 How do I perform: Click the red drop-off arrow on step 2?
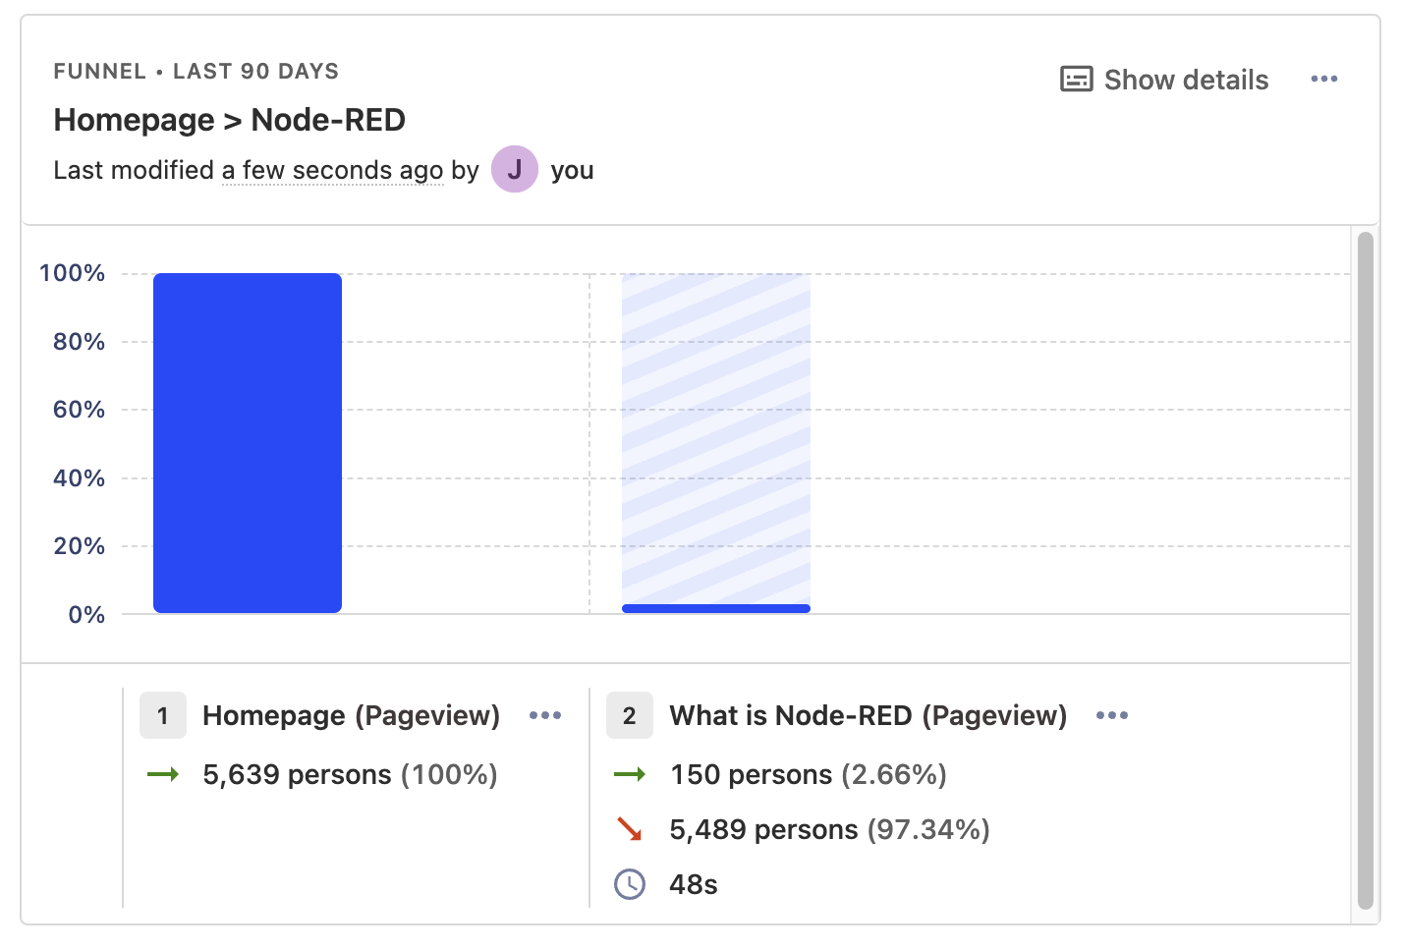[629, 829]
